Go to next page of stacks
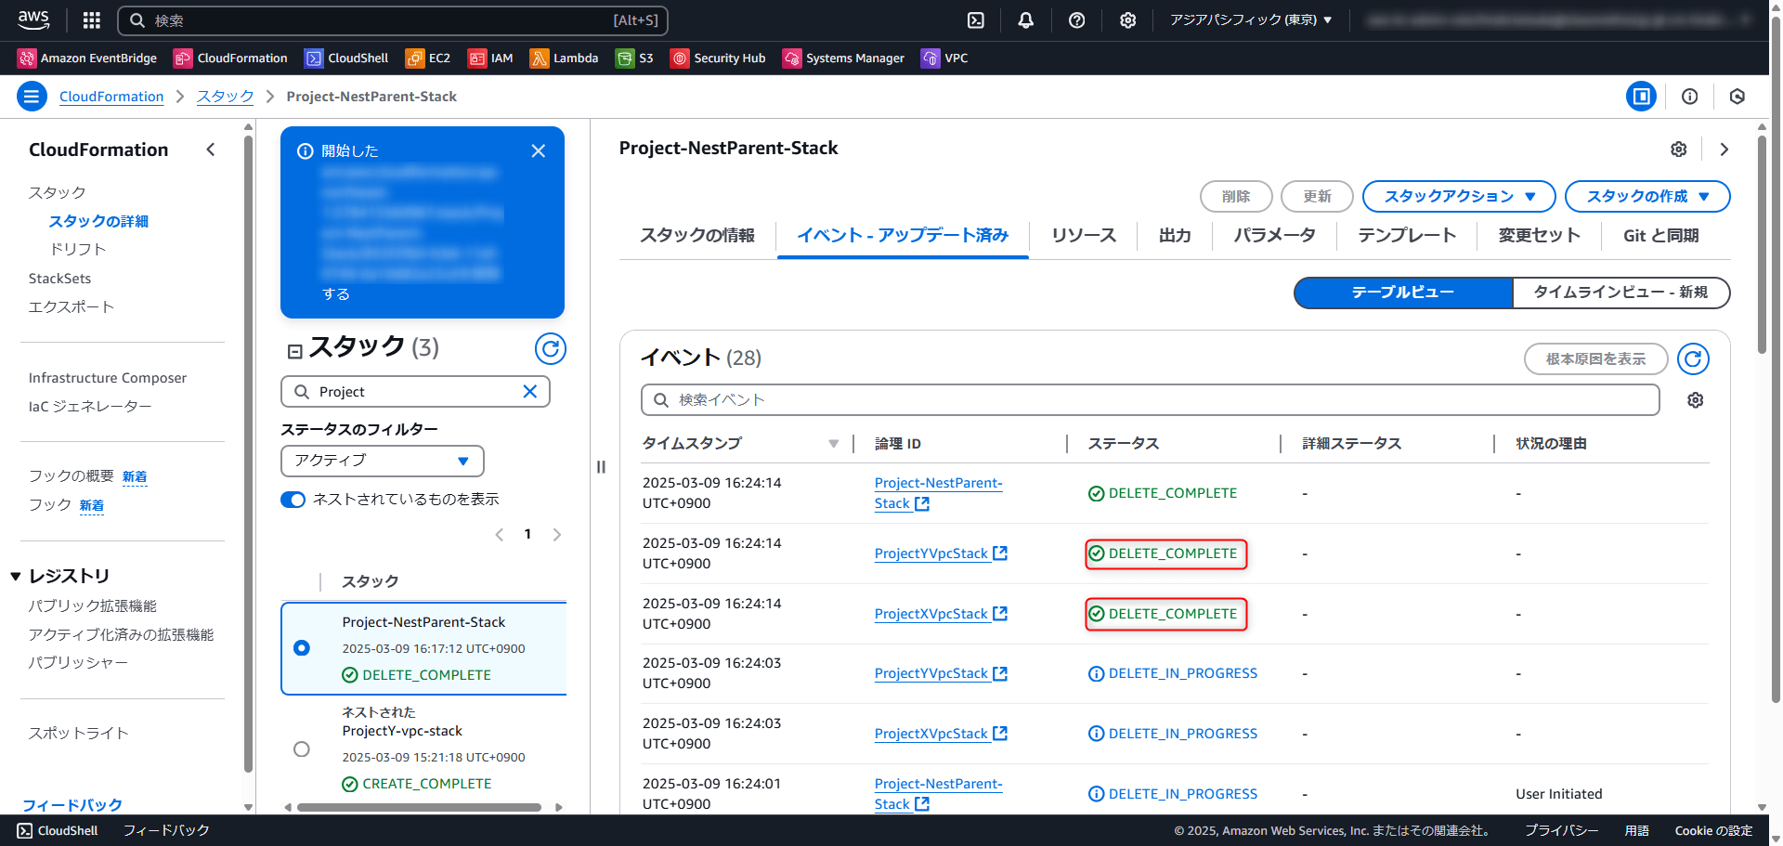Image resolution: width=1783 pixels, height=846 pixels. coord(557,534)
